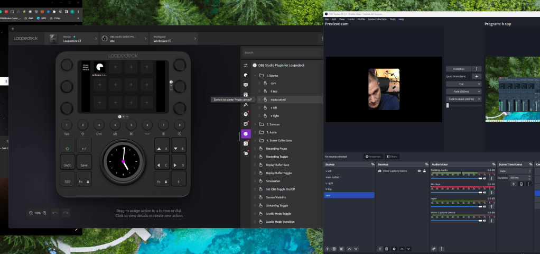This screenshot has height=254, width=540.
Task: Add a configurable transition in Scene Transitions
Action: (x=514, y=184)
